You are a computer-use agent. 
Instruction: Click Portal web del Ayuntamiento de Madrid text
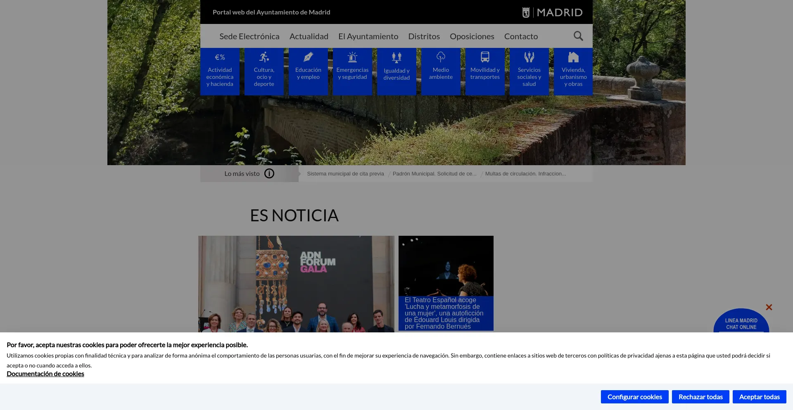pos(271,12)
